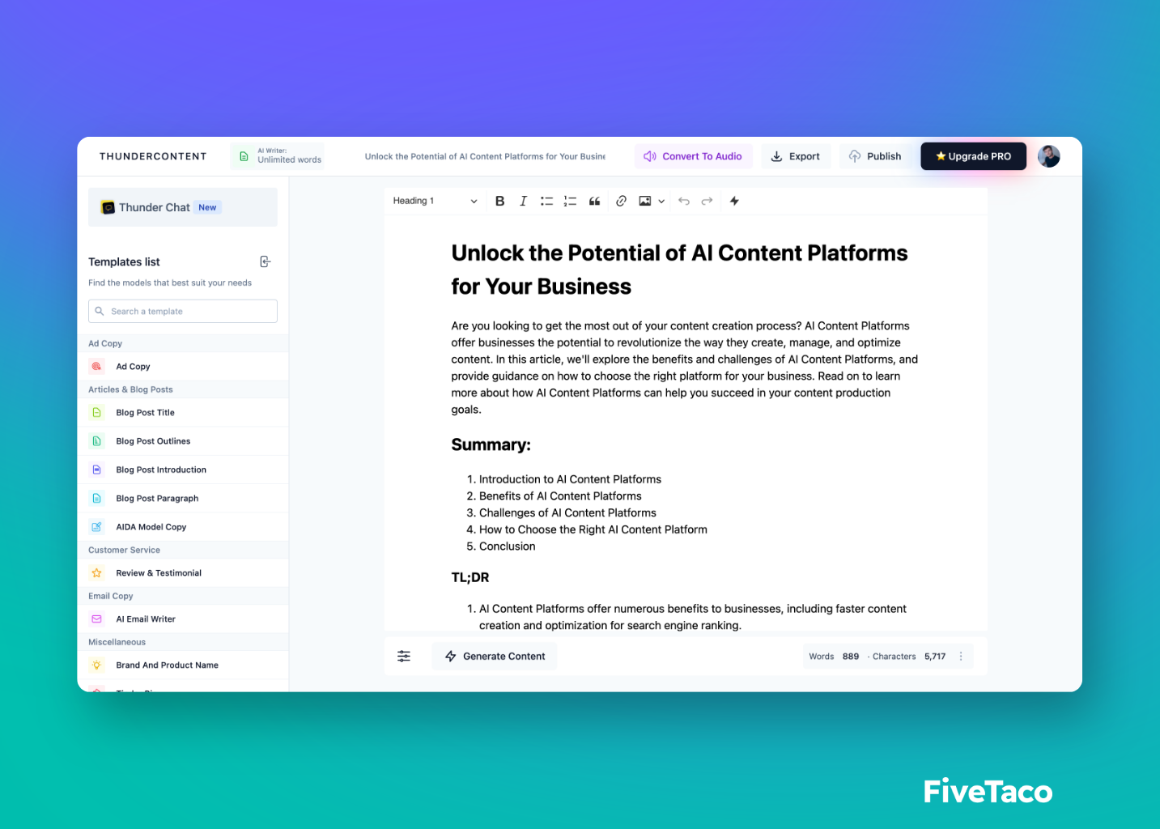Click 'How to Choose the Right AI Content Platform'

593,529
